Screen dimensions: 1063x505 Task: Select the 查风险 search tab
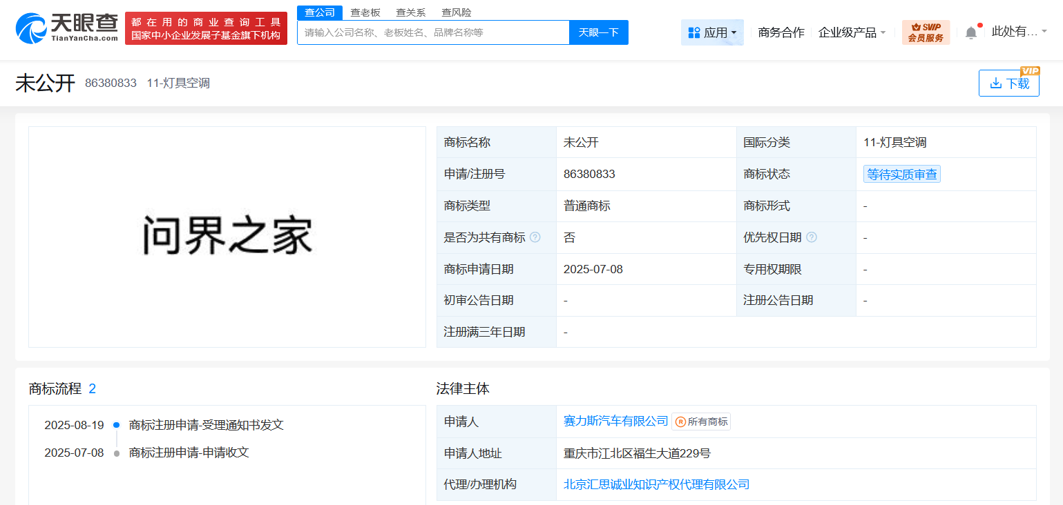tap(457, 12)
